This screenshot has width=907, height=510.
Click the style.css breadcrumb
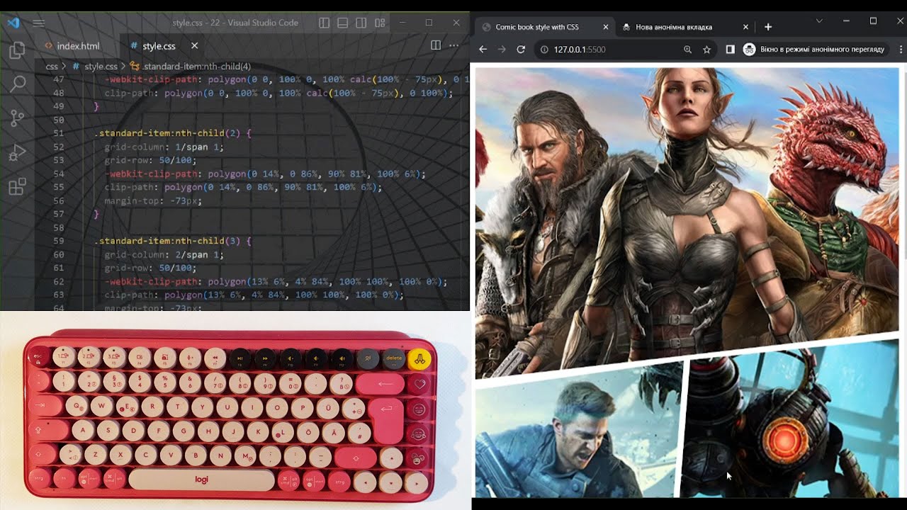point(101,67)
